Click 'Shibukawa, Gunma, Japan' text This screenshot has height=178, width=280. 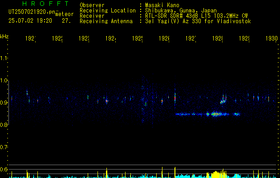click(181, 11)
